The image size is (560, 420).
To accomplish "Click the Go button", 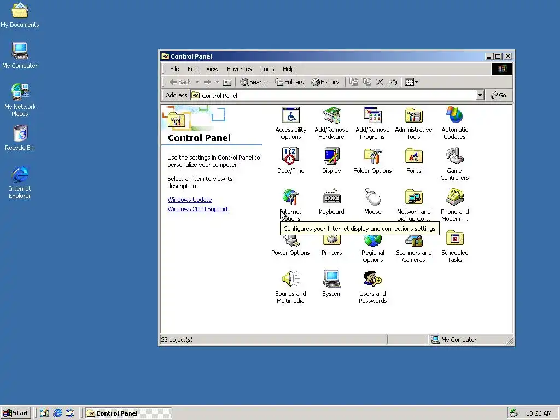I will 499,95.
